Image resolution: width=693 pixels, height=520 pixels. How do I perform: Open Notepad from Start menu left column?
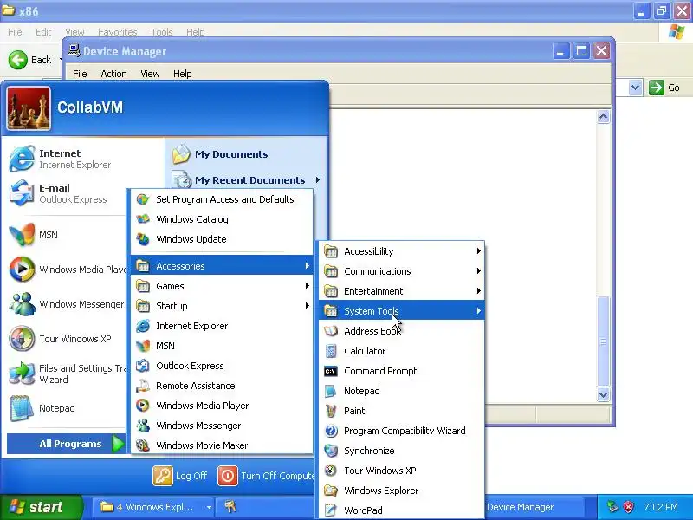point(67,408)
